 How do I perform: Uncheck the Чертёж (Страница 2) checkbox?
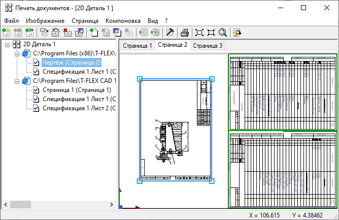pos(36,62)
